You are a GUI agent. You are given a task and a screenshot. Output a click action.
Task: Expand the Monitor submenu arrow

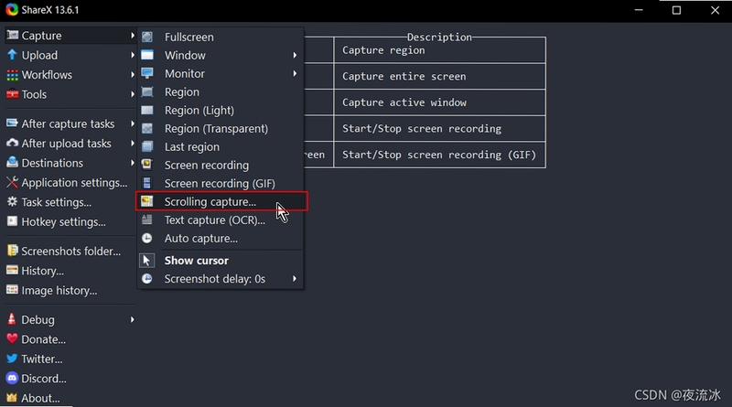point(295,73)
